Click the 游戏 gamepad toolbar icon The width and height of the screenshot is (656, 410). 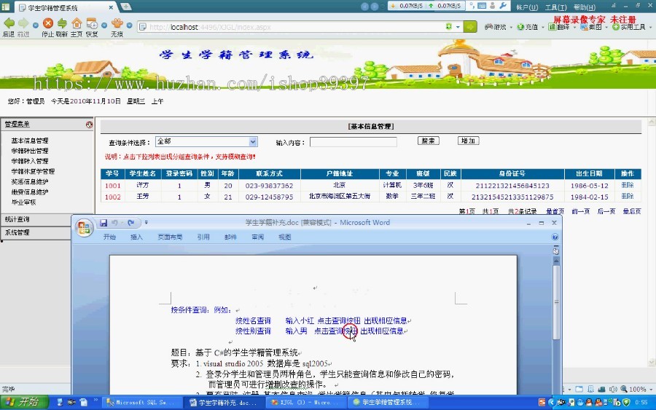pos(488,27)
